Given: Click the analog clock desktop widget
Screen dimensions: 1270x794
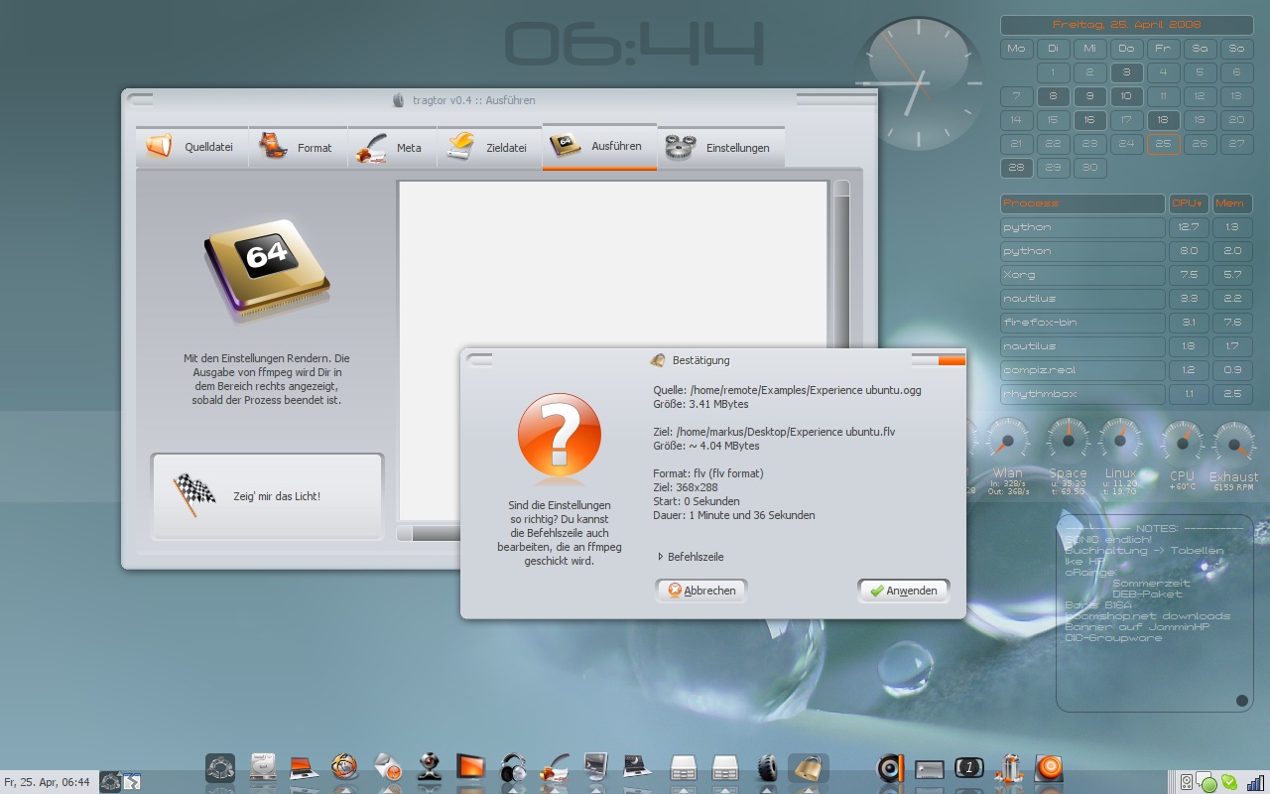Looking at the screenshot, I should pos(919,83).
